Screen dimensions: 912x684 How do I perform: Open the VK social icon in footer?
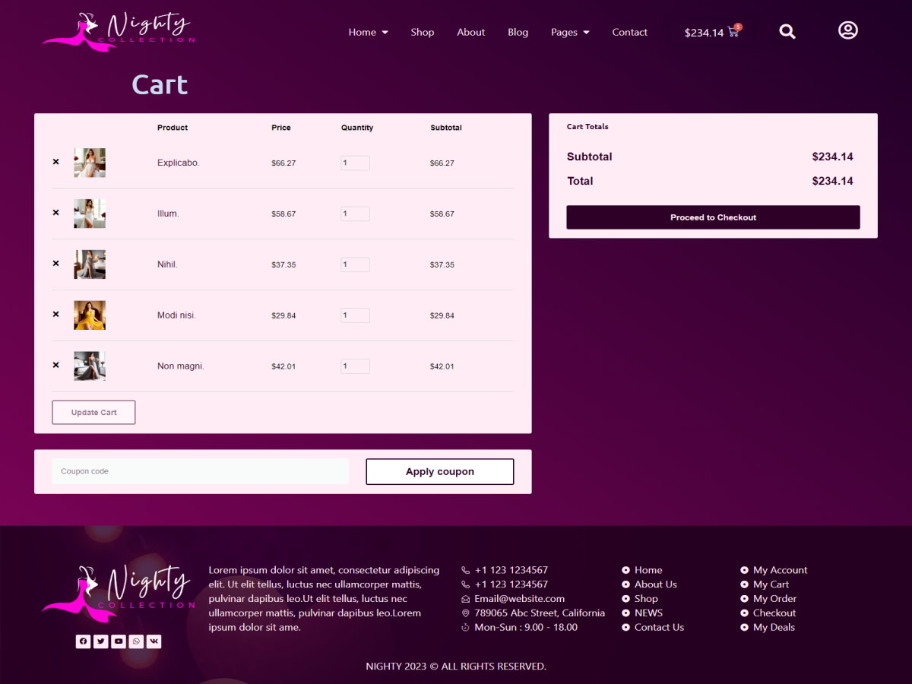point(154,641)
